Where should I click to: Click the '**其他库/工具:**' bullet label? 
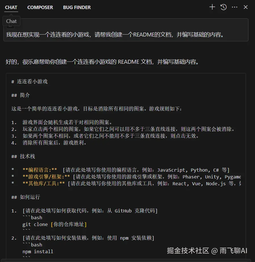click(x=44, y=184)
